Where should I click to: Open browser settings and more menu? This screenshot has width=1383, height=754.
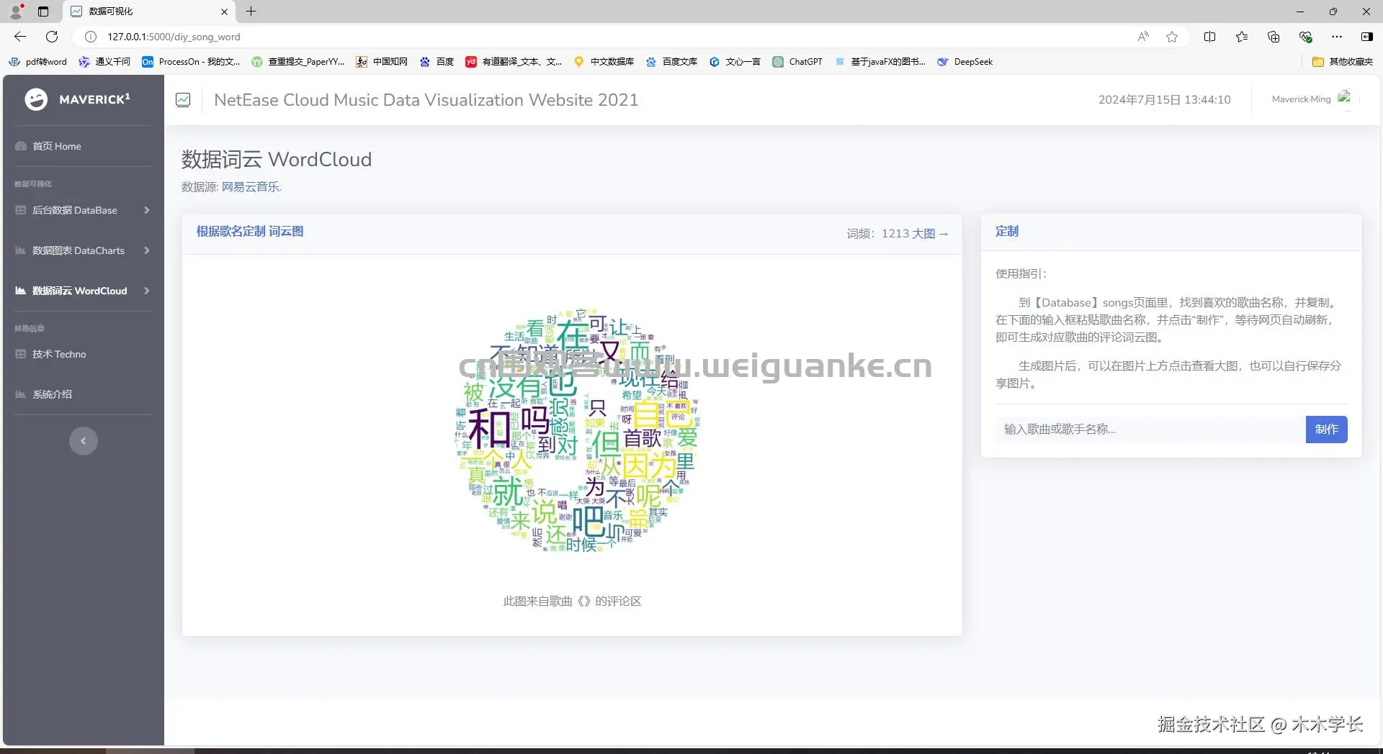[x=1337, y=37]
